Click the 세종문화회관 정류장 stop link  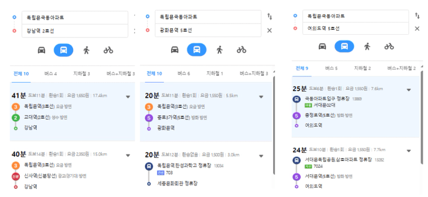[x=178, y=183]
